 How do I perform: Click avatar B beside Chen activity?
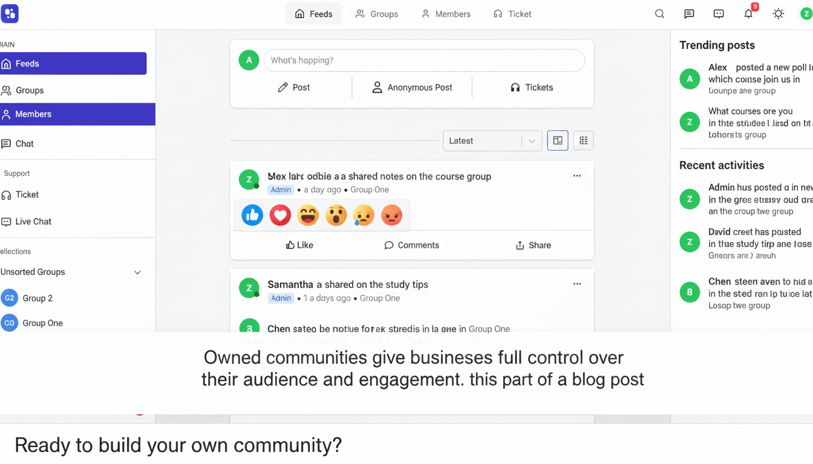690,293
